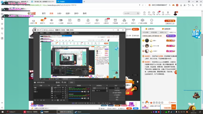Viewport: 203px width, 114px height.
Task: Go to 首页 in Douyu navigation
Action: tap(44, 13)
